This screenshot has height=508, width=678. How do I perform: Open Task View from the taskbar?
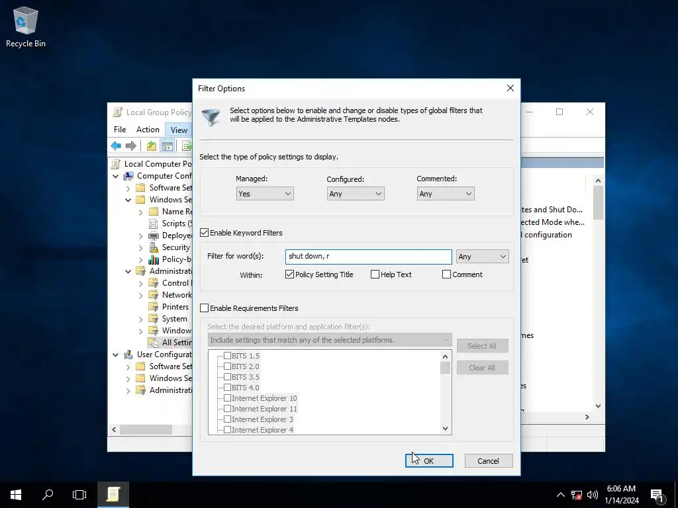click(79, 495)
